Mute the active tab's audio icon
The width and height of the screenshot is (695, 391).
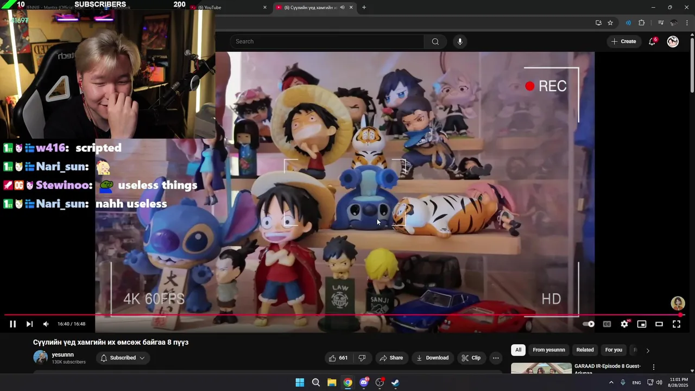342,8
